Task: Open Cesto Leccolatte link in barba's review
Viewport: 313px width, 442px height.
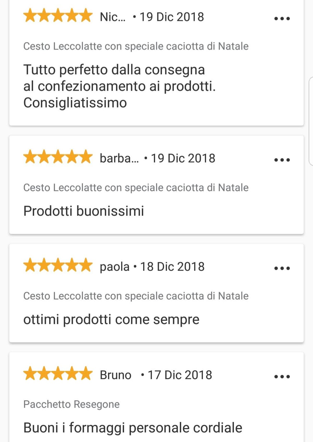Action: (x=136, y=188)
